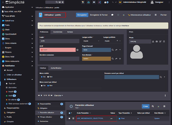Delete the photo with trash icon
This screenshot has width=172, height=125.
(164, 41)
